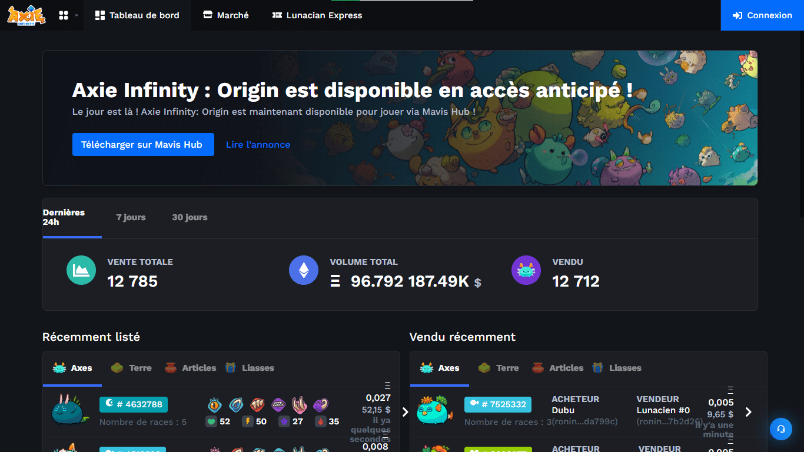The image size is (804, 452).
Task: Open the chevron arrow for listing #4632788
Action: (405, 412)
